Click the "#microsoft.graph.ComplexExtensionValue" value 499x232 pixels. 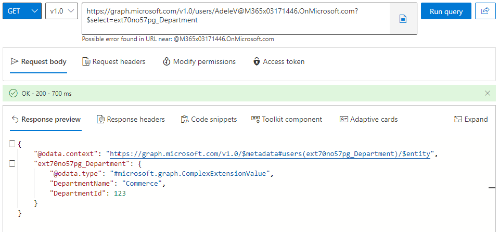coord(190,174)
